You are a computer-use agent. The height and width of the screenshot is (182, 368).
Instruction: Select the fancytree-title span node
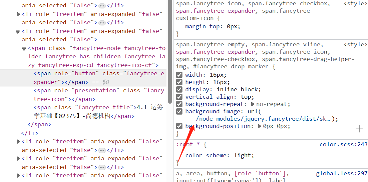(x=83, y=108)
